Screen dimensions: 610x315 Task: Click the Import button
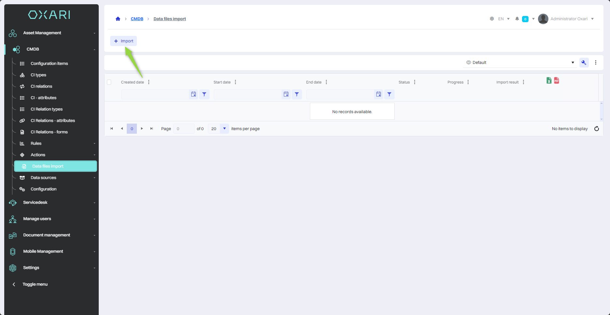tap(123, 41)
